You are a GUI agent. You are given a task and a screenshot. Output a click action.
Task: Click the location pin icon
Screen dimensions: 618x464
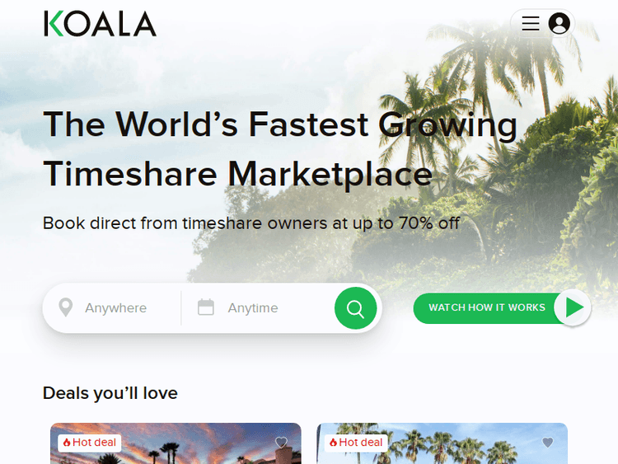pos(65,307)
